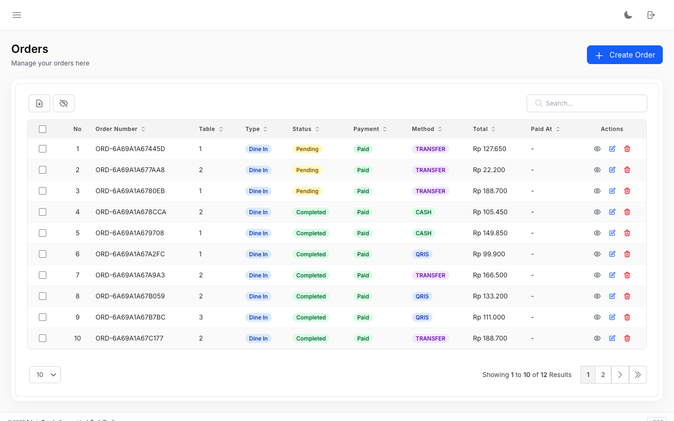Edit order ORD-6A69A1A67C177
The image size is (674, 421).
612,338
